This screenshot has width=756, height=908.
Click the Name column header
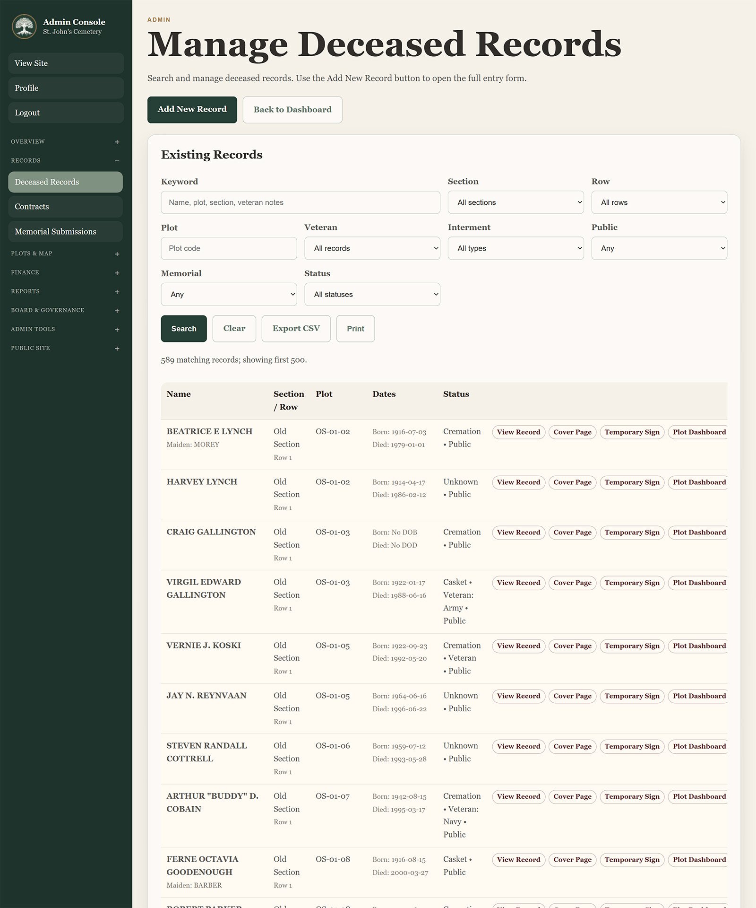point(179,394)
